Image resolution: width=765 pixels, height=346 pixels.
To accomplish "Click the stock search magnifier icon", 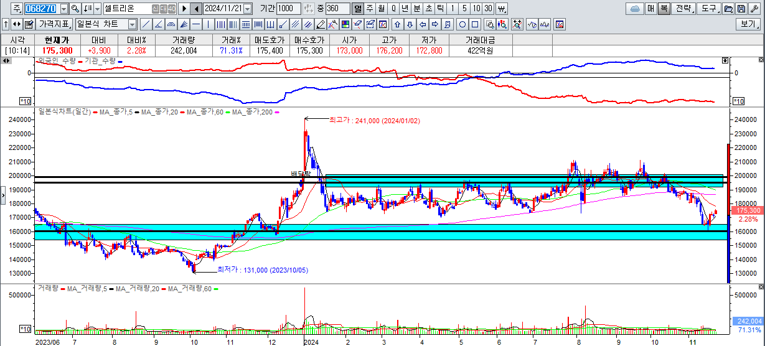I will coord(75,9).
